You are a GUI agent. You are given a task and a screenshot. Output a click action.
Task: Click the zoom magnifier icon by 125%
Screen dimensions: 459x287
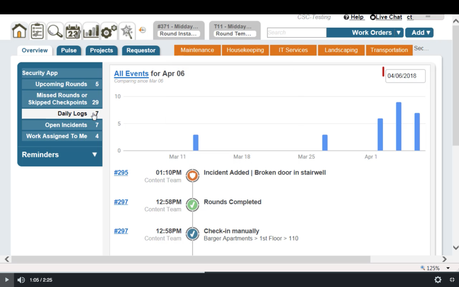click(422, 268)
